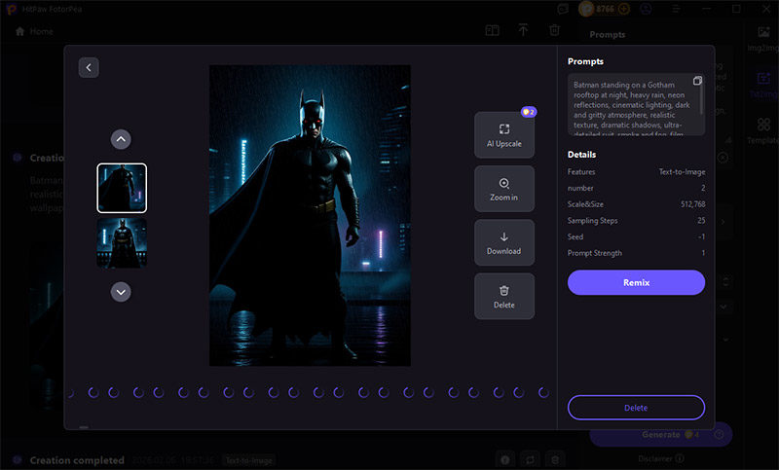The height and width of the screenshot is (470, 779).
Task: Click the Sampling Steps label
Action: (593, 220)
